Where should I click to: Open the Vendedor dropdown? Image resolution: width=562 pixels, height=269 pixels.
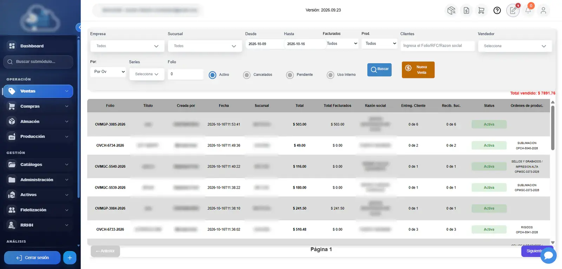tap(515, 46)
